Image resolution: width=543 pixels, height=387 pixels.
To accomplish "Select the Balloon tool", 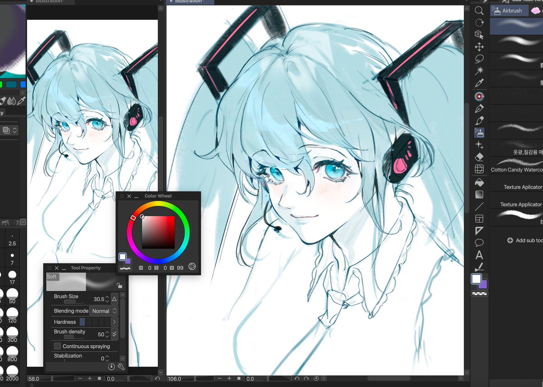I will click(x=479, y=243).
